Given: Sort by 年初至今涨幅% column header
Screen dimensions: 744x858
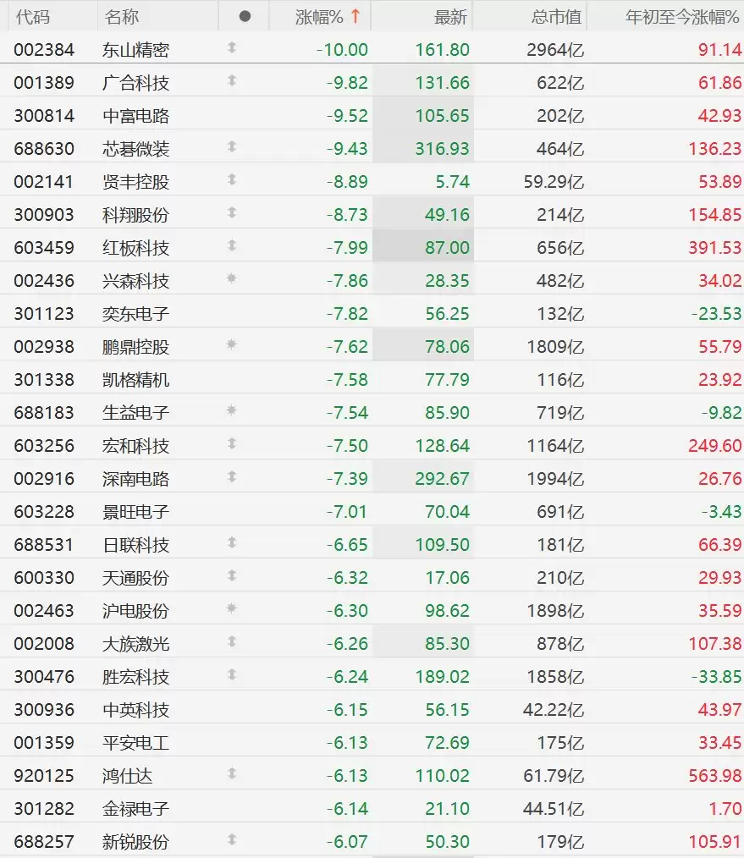Looking at the screenshot, I should pos(682,17).
